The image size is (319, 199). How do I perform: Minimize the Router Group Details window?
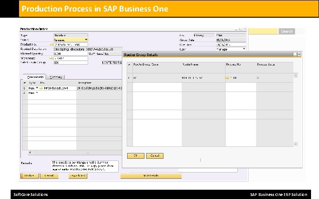point(295,54)
